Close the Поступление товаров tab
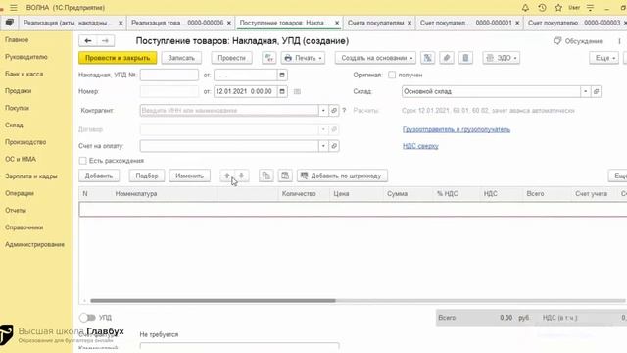Viewport: 627px width, 353px height. click(x=337, y=23)
